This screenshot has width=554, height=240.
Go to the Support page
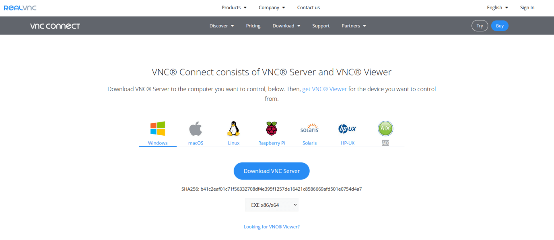pos(321,26)
